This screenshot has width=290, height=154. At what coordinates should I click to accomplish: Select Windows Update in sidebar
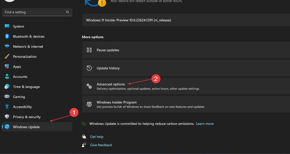26,127
